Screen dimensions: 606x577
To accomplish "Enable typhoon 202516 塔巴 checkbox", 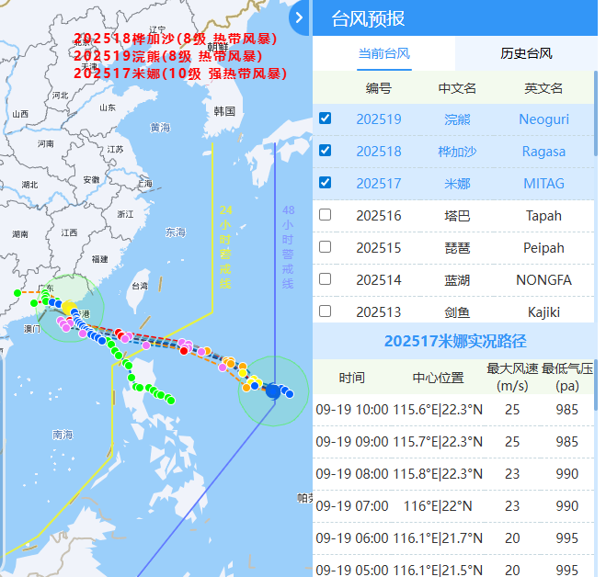I will coord(325,214).
